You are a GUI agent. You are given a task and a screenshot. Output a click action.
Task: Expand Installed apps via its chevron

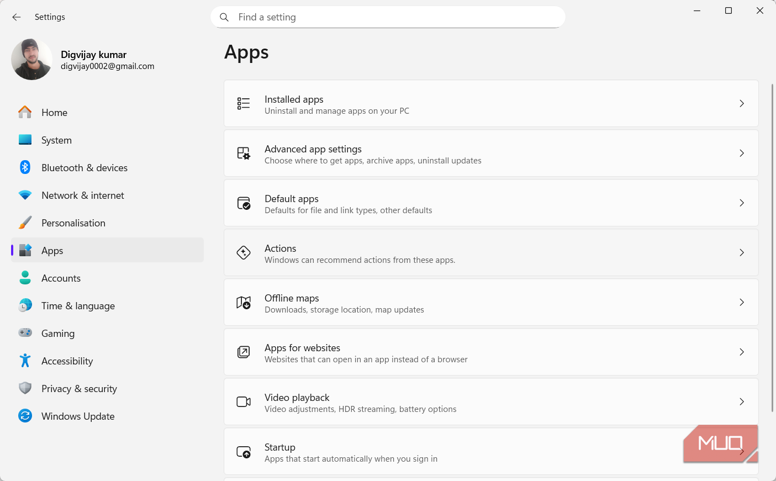742,103
